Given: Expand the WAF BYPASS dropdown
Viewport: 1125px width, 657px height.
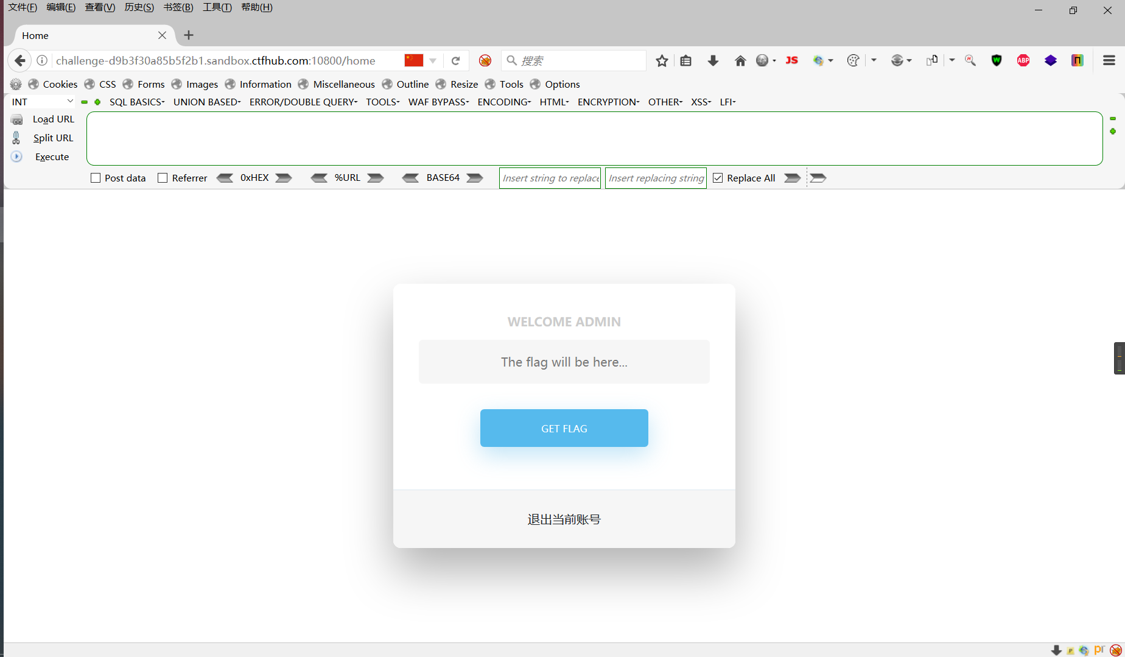Looking at the screenshot, I should (x=438, y=102).
